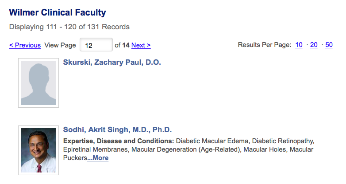Screen dimensions: 346x184
Task: Click the placeholder silhouette photo for Skurski
Action: 38,83
